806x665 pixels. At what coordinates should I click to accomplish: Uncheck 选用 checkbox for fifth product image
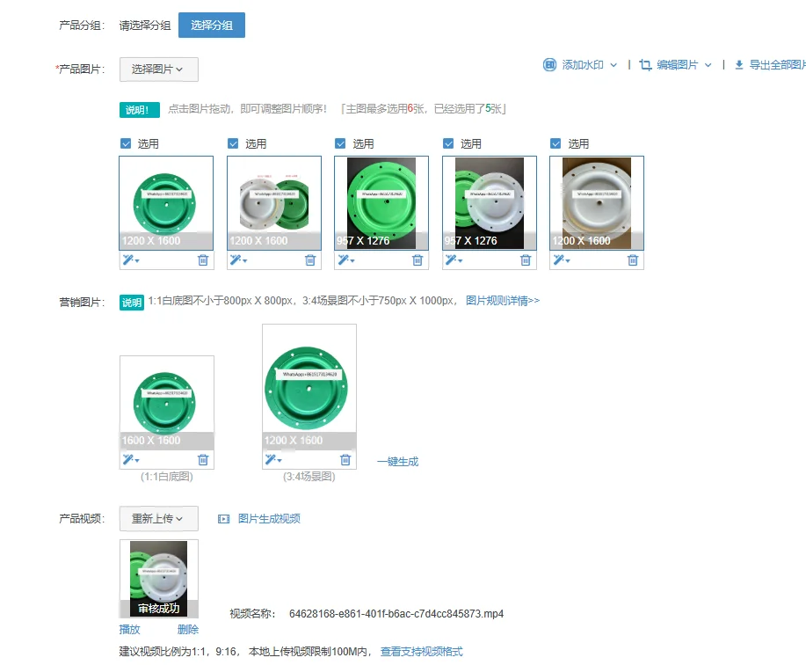pyautogui.click(x=555, y=143)
